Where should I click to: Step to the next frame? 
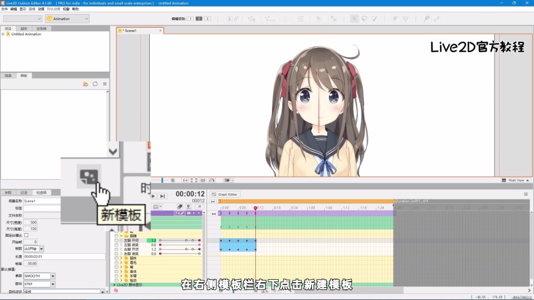point(163,196)
